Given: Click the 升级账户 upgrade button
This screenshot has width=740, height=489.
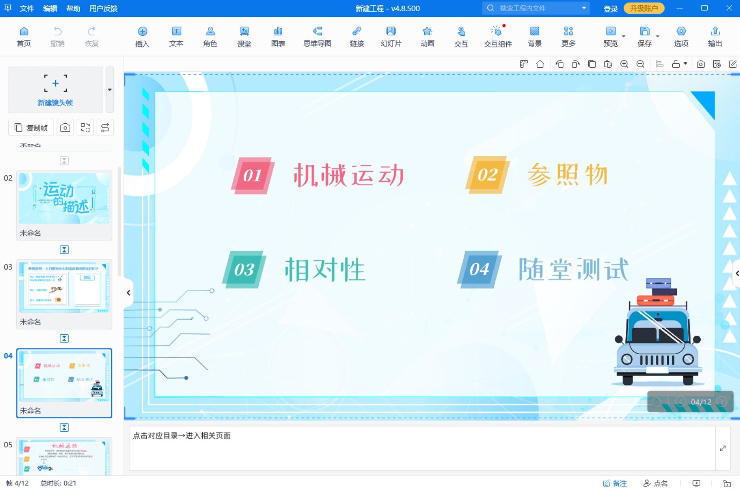Looking at the screenshot, I should (644, 8).
